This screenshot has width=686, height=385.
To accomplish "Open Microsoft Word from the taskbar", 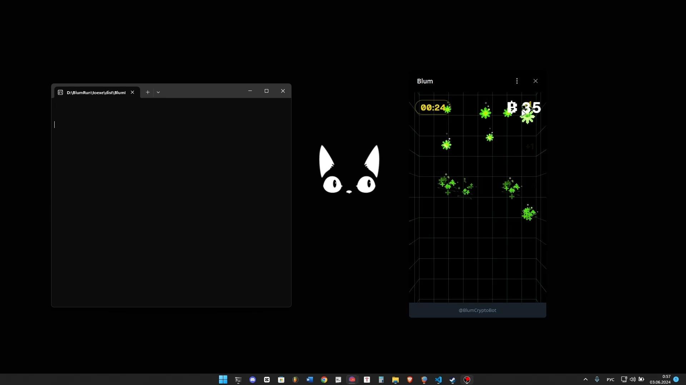I will tap(310, 380).
